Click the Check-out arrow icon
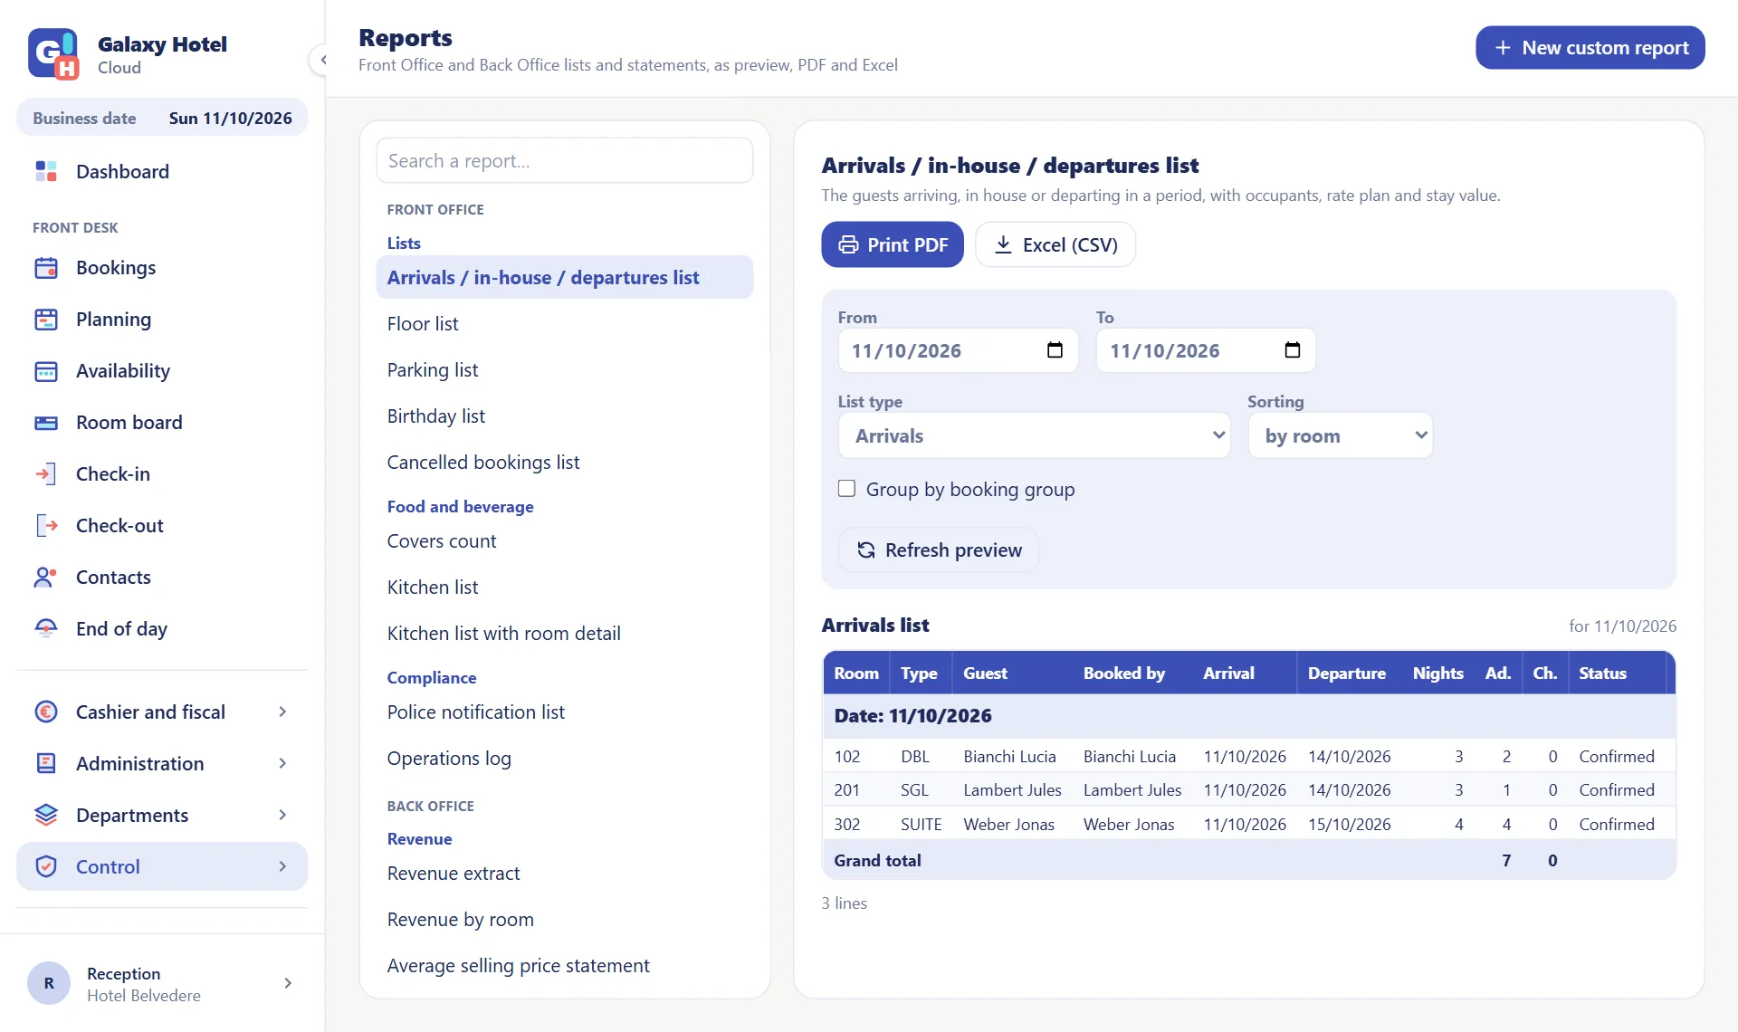This screenshot has height=1032, width=1738. (46, 526)
